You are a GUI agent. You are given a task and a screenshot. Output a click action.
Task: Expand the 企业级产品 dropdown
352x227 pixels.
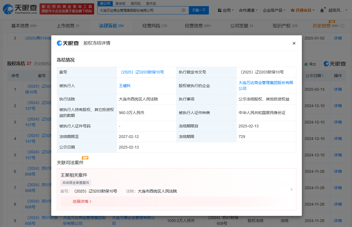tap(274, 10)
